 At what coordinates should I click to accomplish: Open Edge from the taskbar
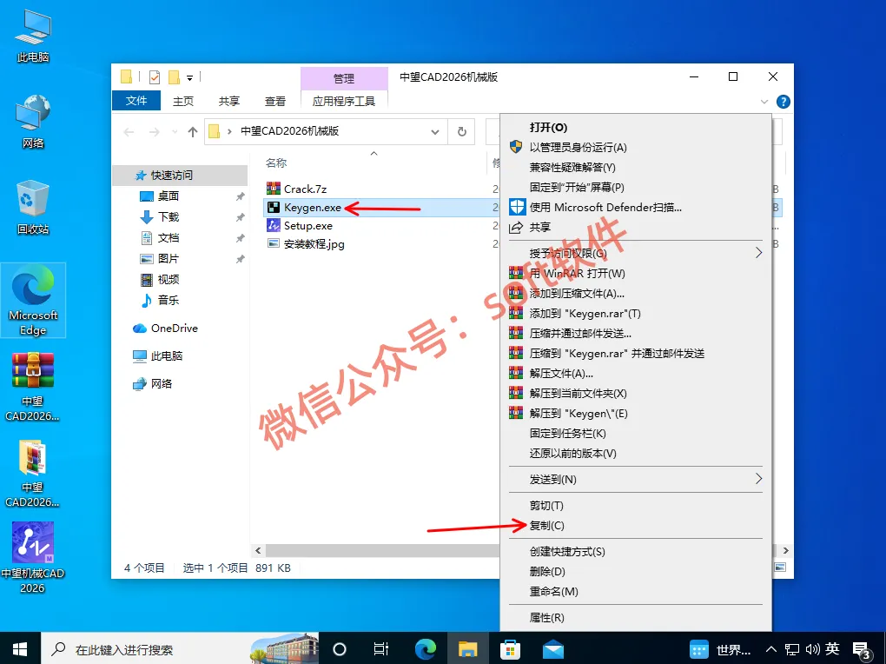(x=425, y=648)
